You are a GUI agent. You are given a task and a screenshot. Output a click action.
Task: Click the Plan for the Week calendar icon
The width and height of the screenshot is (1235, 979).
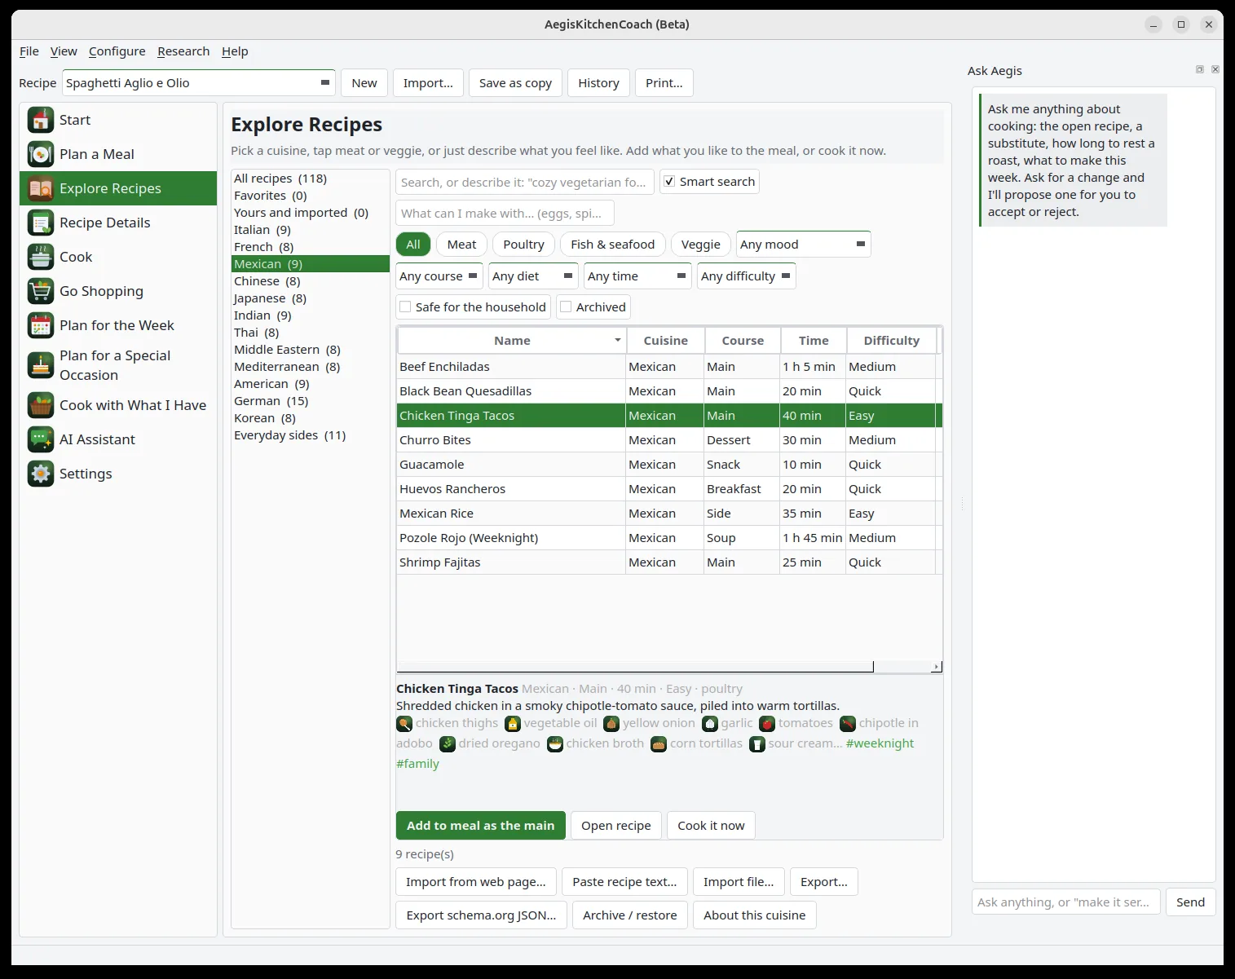click(x=41, y=325)
